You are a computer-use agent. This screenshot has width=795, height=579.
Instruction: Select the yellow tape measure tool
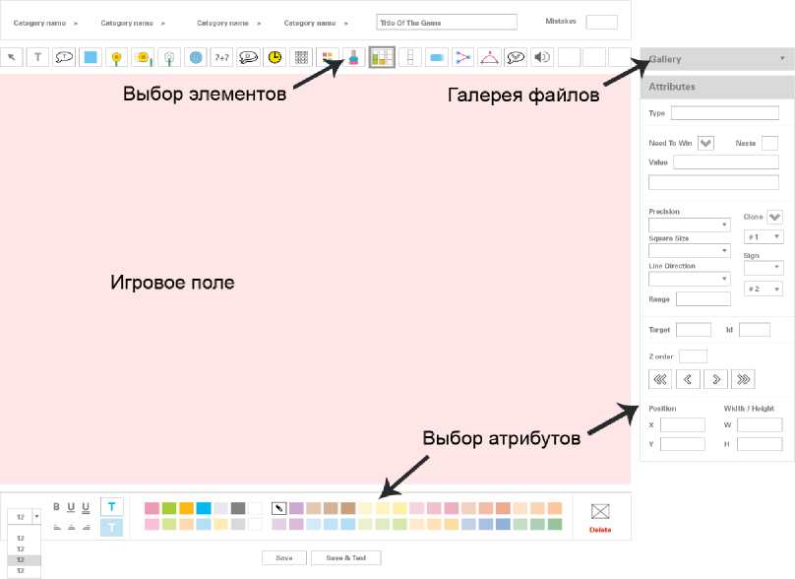pos(143,57)
